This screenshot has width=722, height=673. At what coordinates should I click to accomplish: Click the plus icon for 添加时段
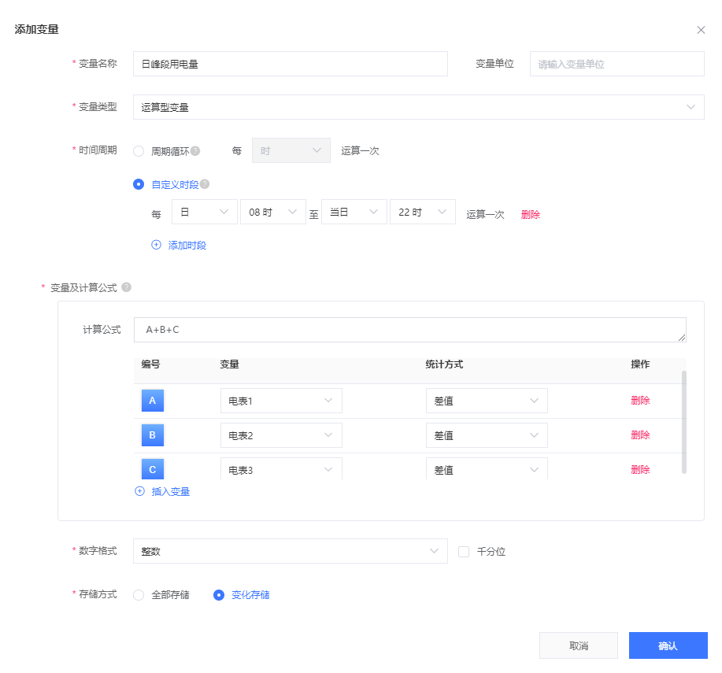pyautogui.click(x=156, y=245)
